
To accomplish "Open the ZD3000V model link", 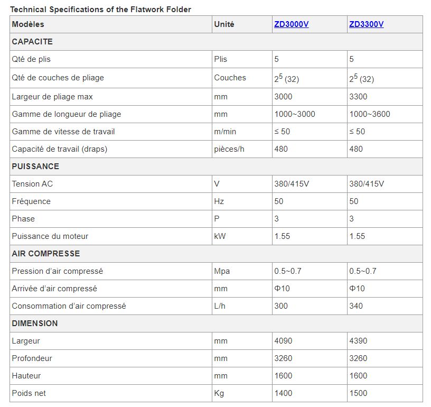I will click(x=291, y=24).
